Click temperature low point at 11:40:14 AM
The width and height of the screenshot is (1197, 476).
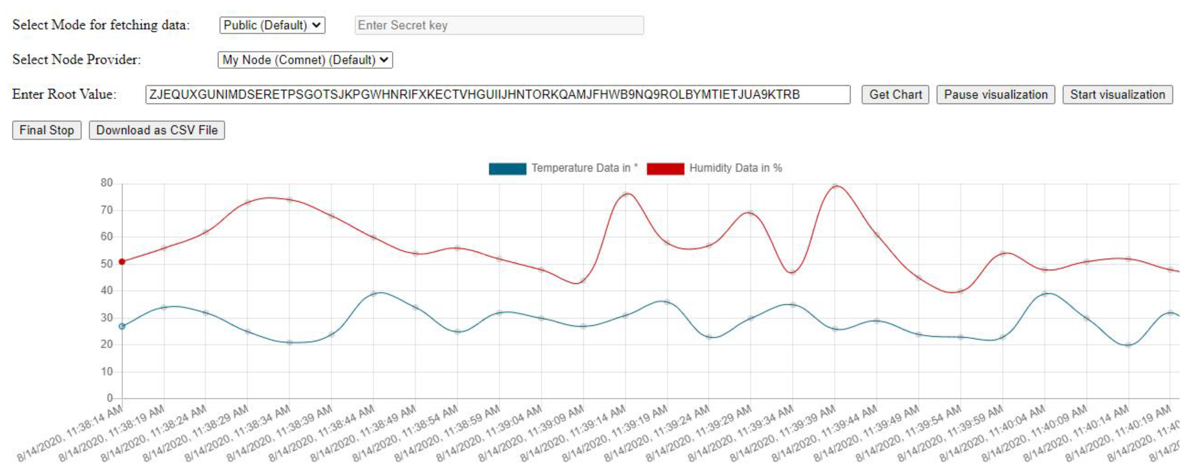(x=1128, y=345)
